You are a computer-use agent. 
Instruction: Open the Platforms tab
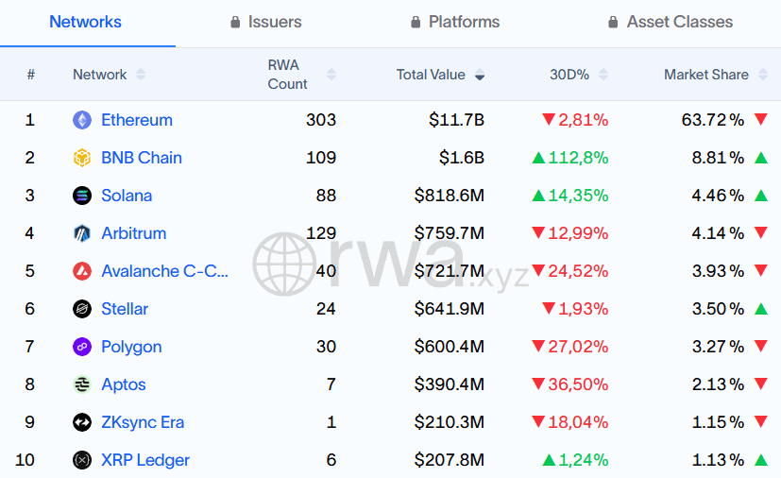[x=454, y=22]
